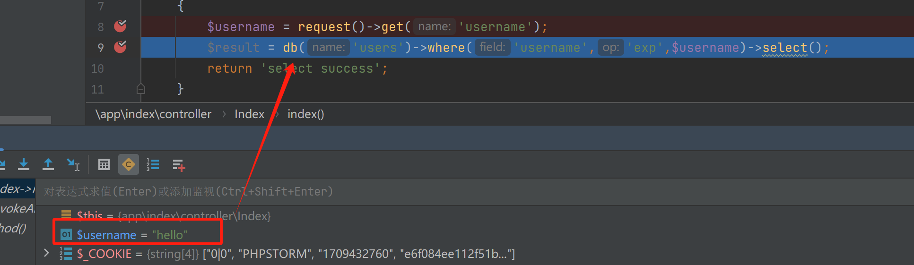Click the Step Into download-arrow icon
The height and width of the screenshot is (265, 914).
[24, 164]
